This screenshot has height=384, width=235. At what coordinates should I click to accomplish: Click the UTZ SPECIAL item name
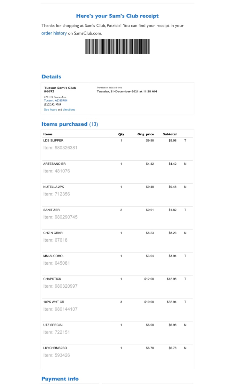pos(53,325)
